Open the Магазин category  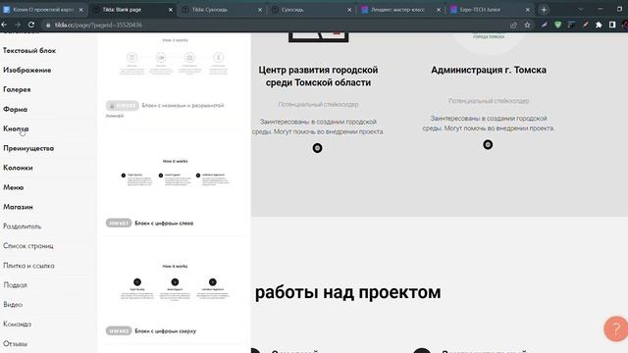pyautogui.click(x=18, y=207)
